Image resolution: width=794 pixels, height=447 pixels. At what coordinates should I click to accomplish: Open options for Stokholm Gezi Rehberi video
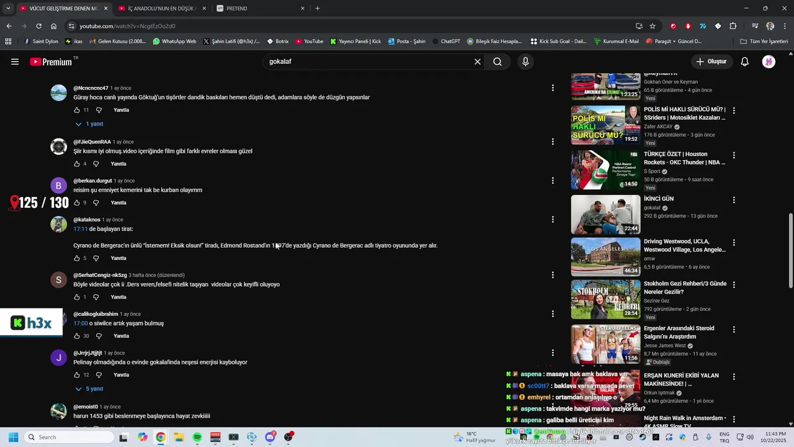click(x=734, y=285)
